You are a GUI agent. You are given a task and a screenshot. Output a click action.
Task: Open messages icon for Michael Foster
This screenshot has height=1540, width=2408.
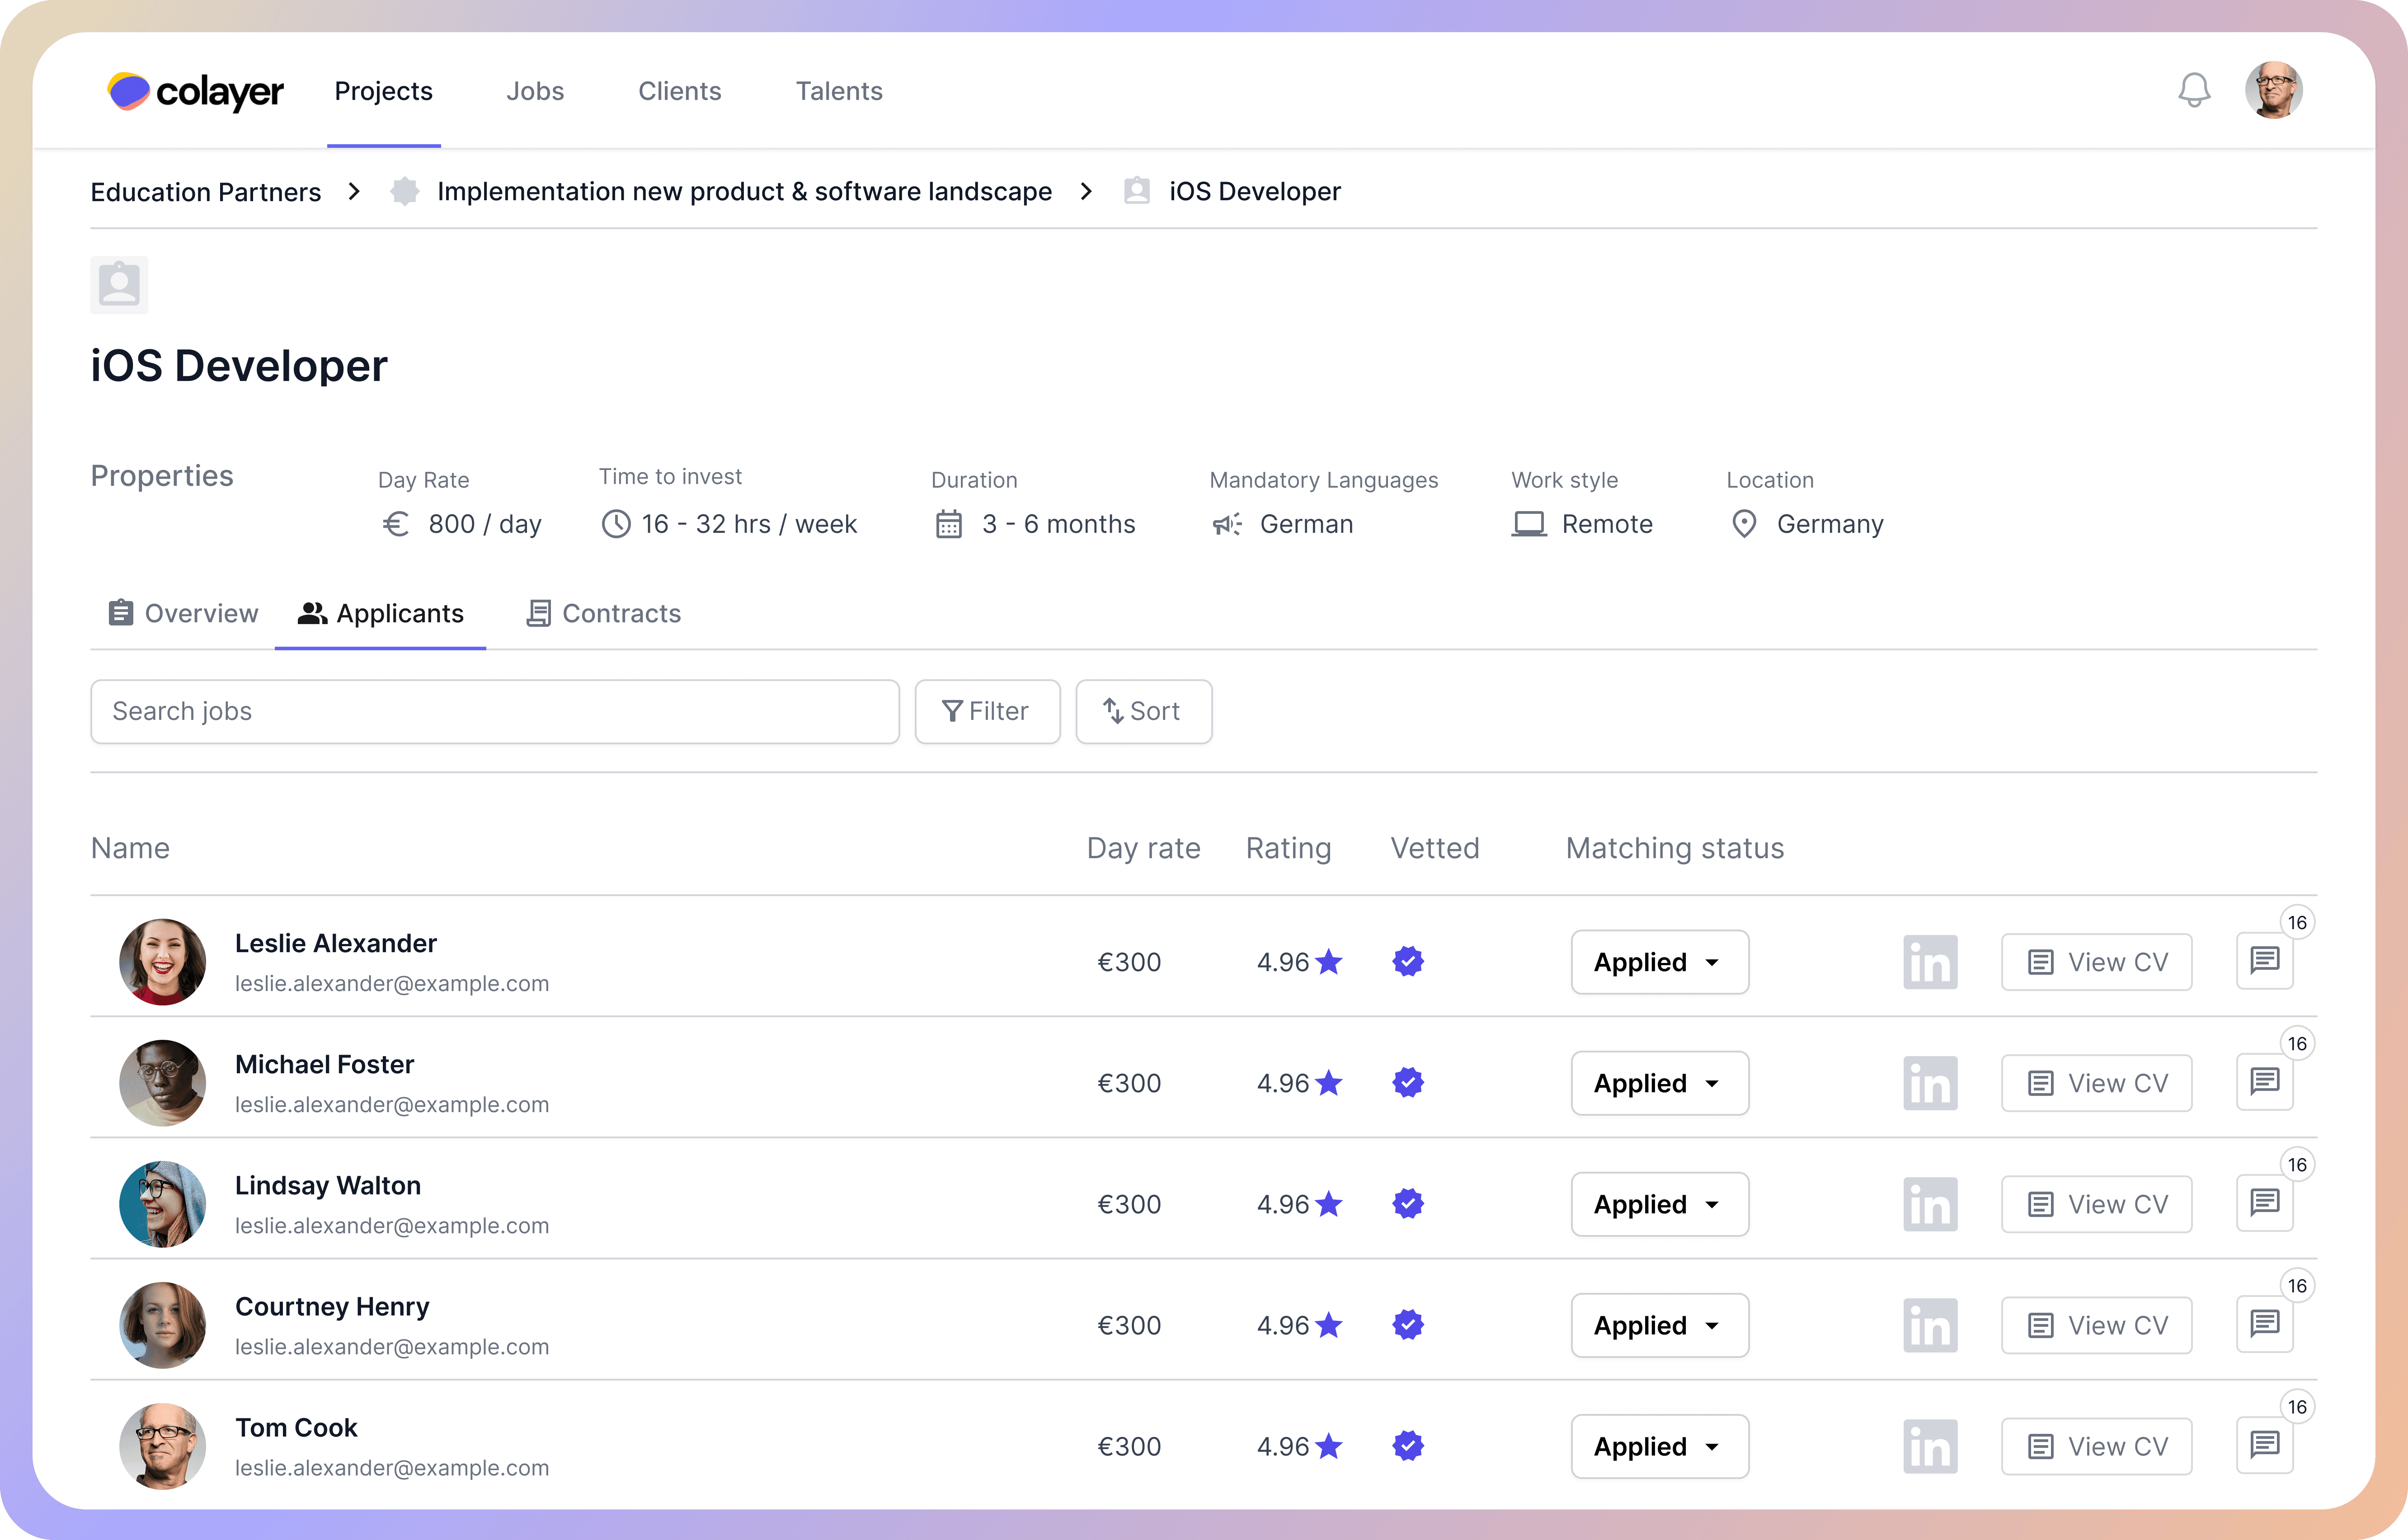(x=2264, y=1082)
